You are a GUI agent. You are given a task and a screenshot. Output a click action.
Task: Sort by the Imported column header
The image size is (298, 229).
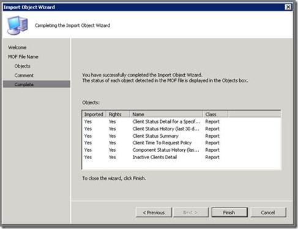[x=94, y=114]
